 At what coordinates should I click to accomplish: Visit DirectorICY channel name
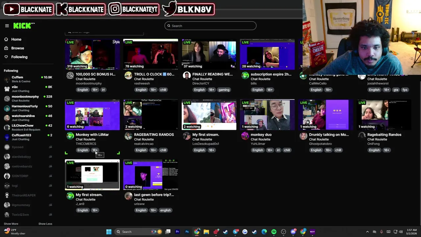(201, 84)
